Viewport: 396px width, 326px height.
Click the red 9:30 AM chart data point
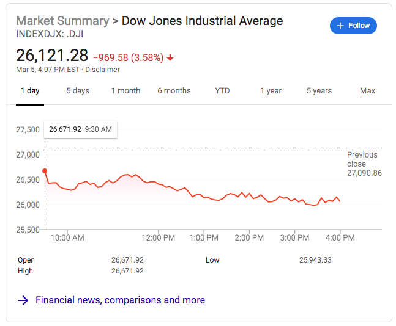(45, 171)
